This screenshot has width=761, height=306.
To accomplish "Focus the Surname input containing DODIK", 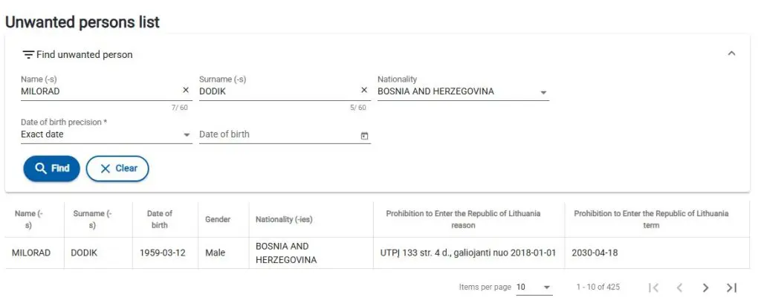I will pos(279,91).
